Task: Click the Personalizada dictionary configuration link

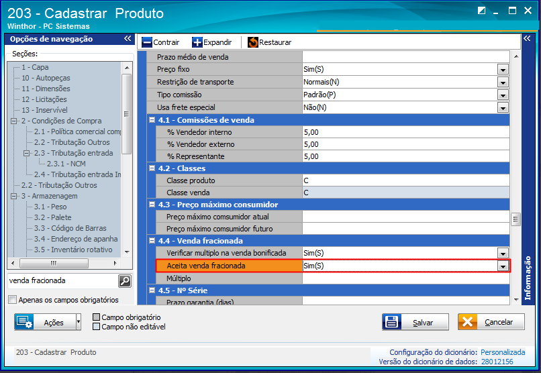Action: (x=503, y=352)
